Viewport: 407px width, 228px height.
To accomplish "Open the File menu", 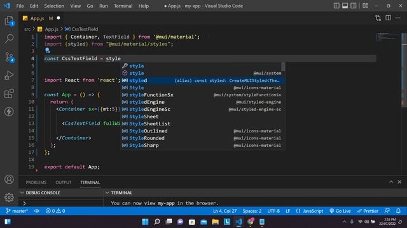I will [x=20, y=6].
